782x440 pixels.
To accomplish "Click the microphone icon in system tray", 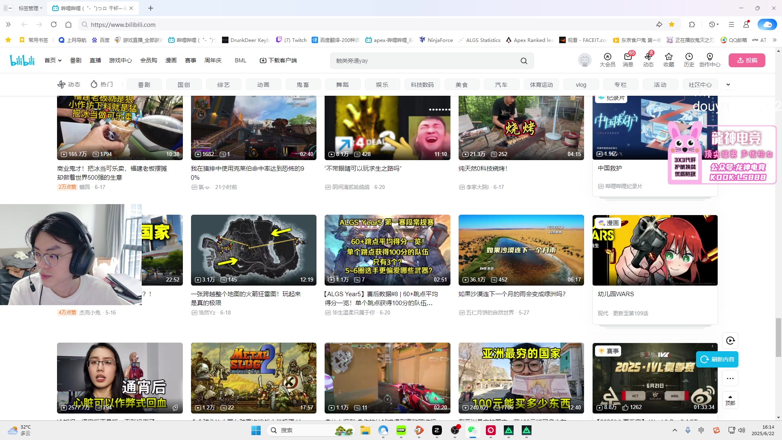I will coord(688,430).
